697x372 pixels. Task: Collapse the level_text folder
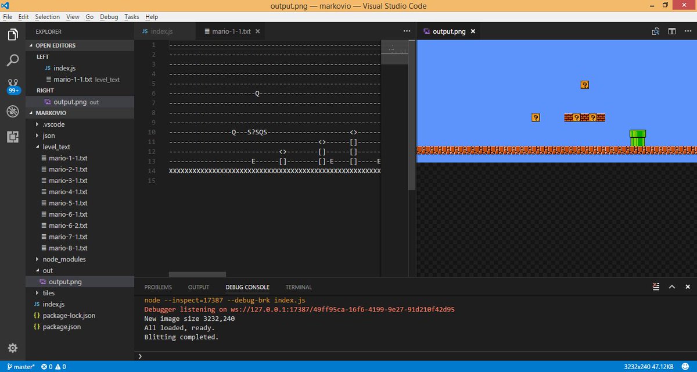point(80,147)
